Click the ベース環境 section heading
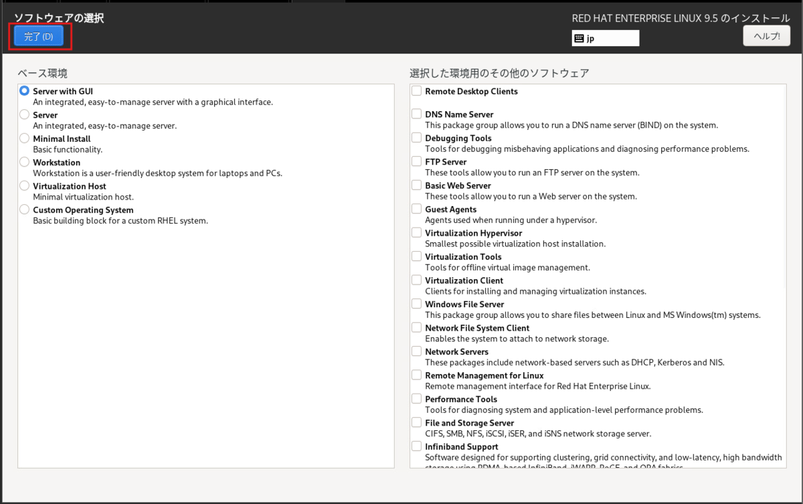 (43, 73)
